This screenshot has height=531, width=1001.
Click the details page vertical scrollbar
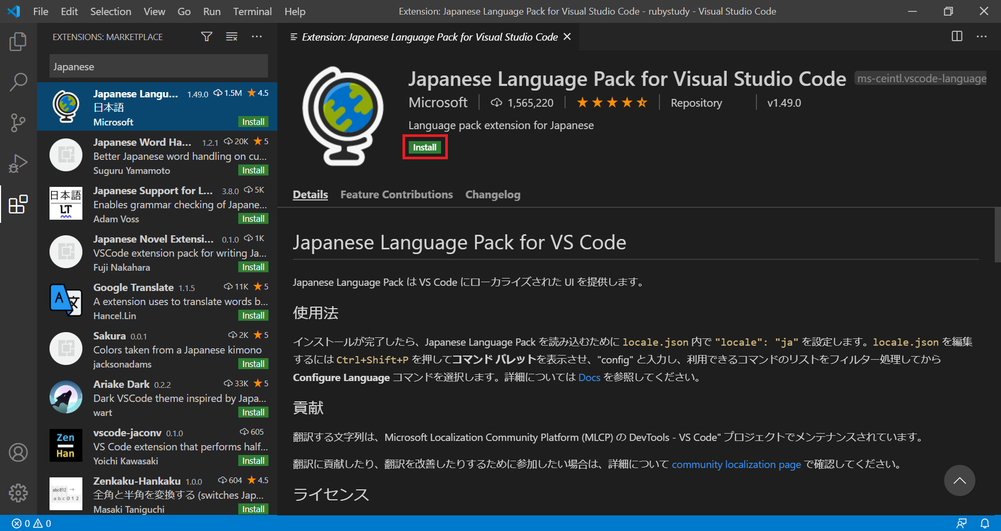coord(997,234)
